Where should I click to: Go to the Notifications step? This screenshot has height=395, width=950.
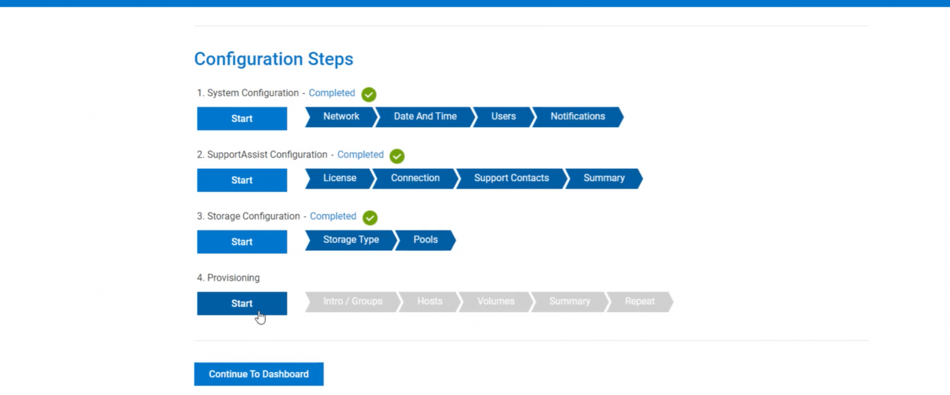click(577, 117)
